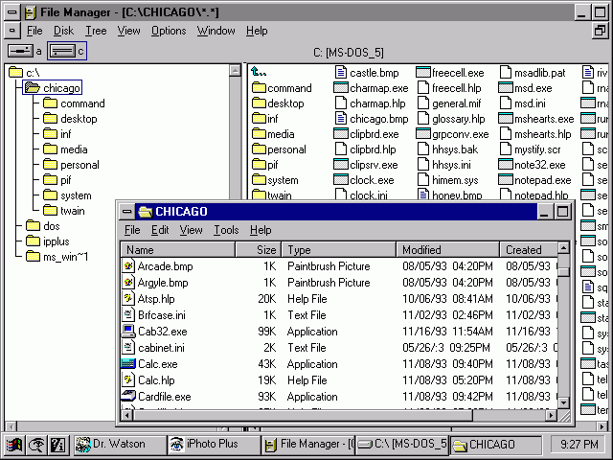This screenshot has width=613, height=460.
Task: Select the command folder in tree pane
Action: [74, 103]
